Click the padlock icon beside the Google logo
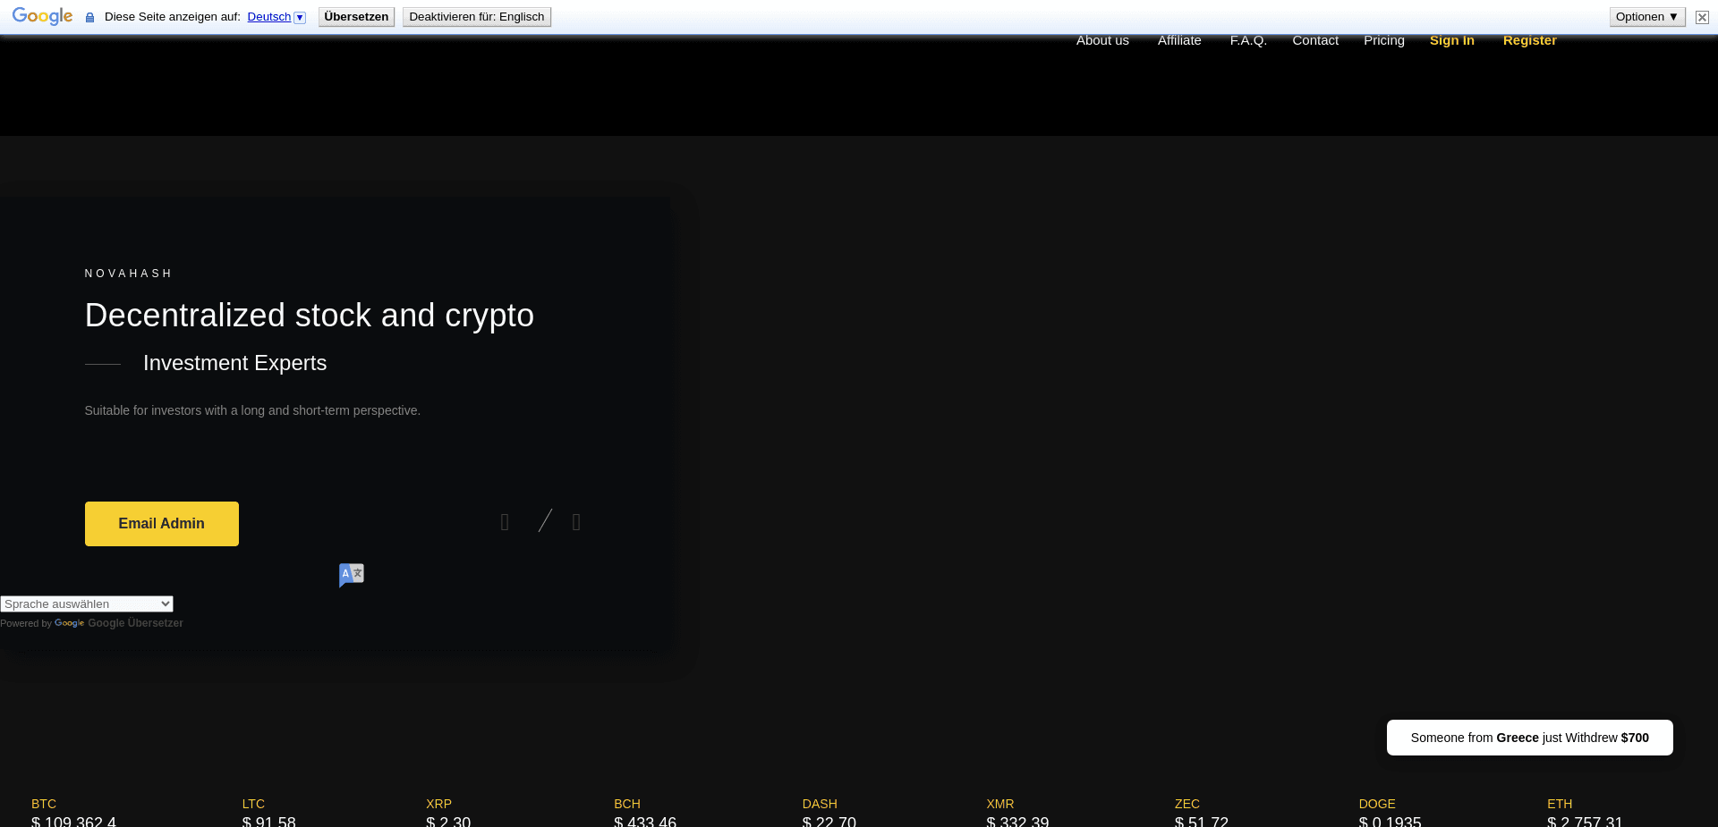 [x=89, y=16]
